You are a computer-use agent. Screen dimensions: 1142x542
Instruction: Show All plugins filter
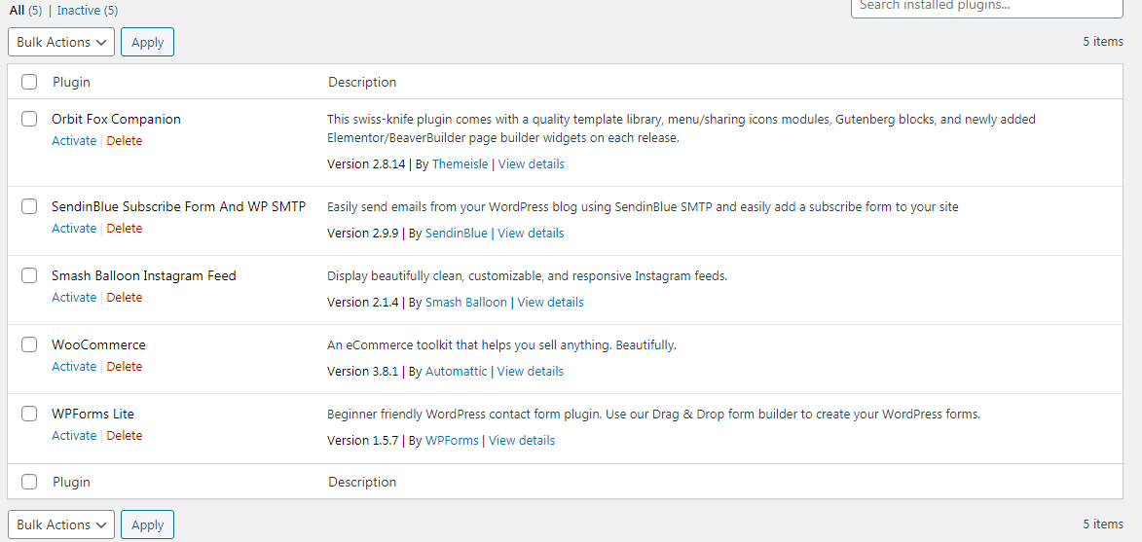[18, 10]
